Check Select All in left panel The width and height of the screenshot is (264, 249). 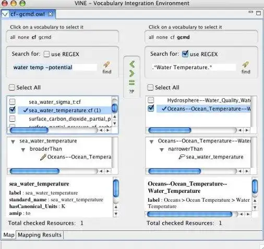pyautogui.click(x=11, y=87)
